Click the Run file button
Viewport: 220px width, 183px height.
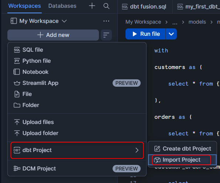pos(145,34)
